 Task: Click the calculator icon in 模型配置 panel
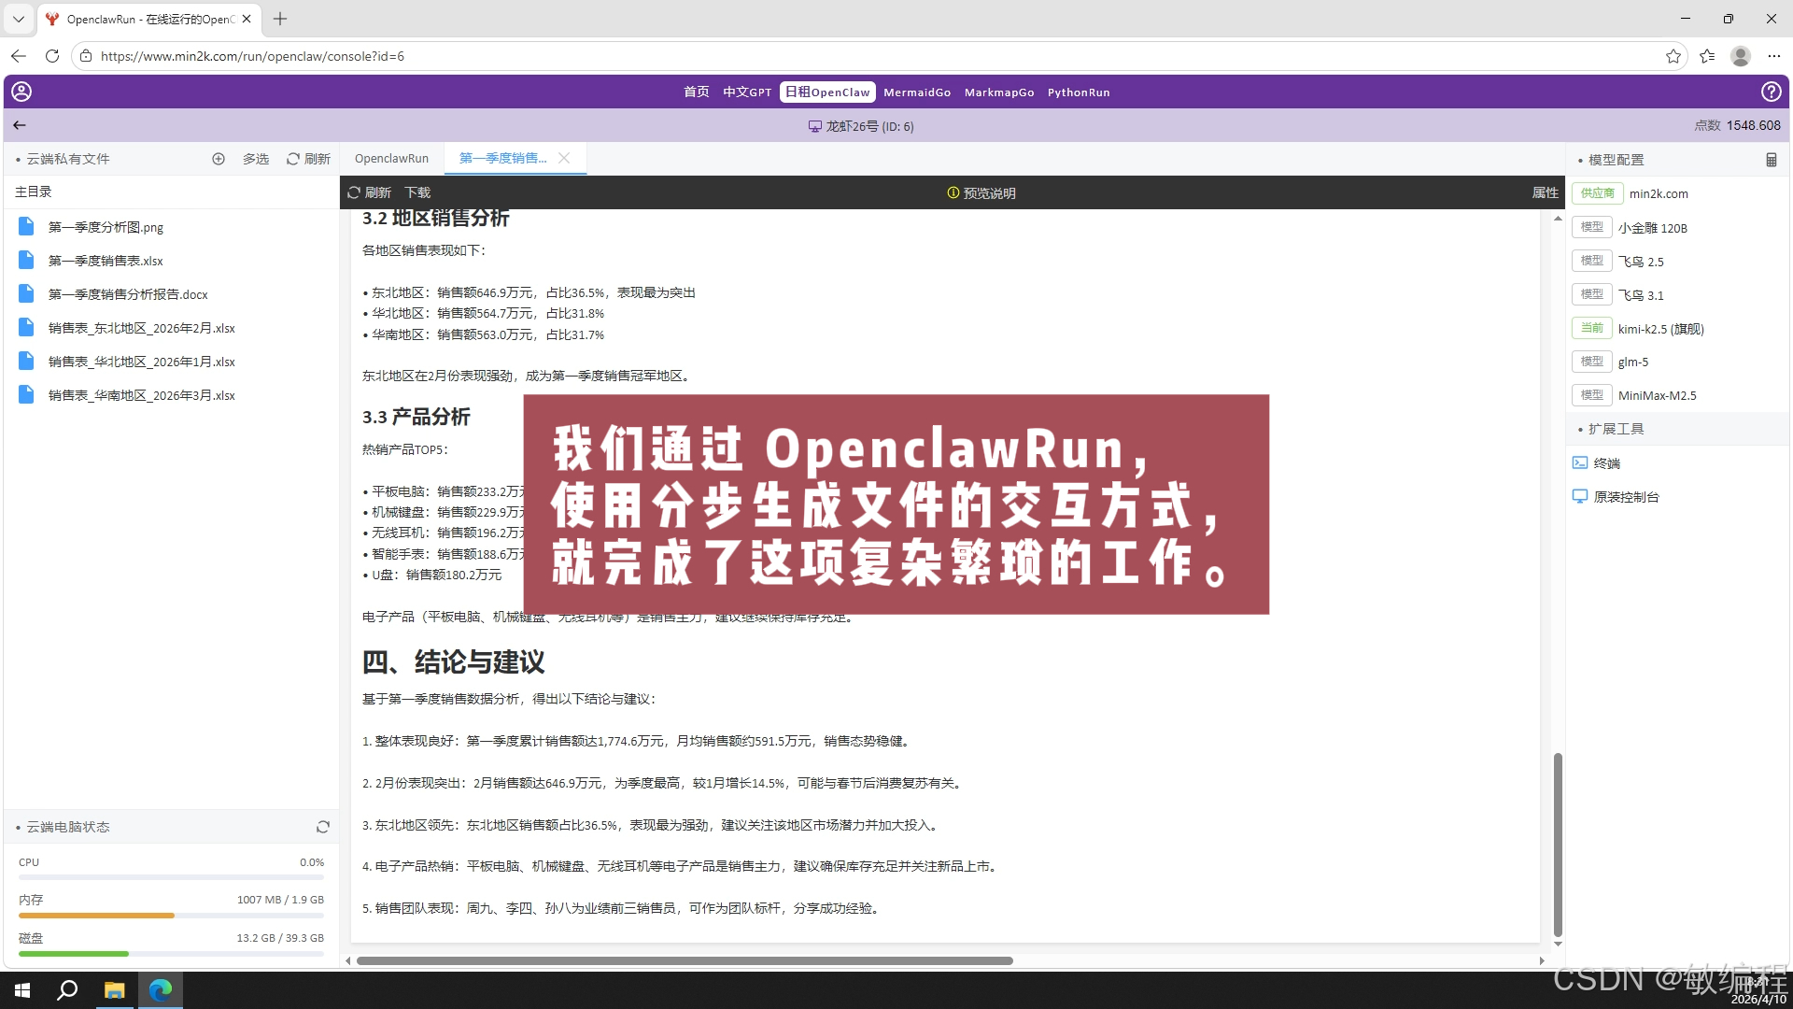(1771, 159)
